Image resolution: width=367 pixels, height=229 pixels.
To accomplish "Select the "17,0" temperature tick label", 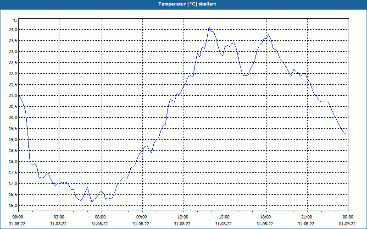I will (13, 184).
